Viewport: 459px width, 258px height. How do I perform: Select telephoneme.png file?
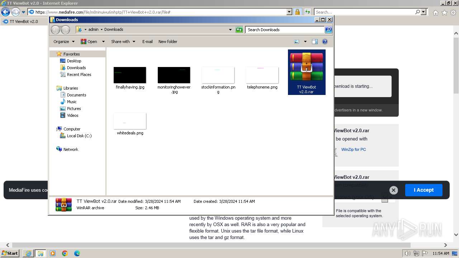pos(262,78)
